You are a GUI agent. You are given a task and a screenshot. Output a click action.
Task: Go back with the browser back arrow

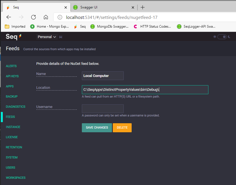9,17
